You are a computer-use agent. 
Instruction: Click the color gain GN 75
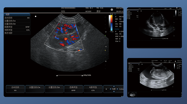pos(118,34)
